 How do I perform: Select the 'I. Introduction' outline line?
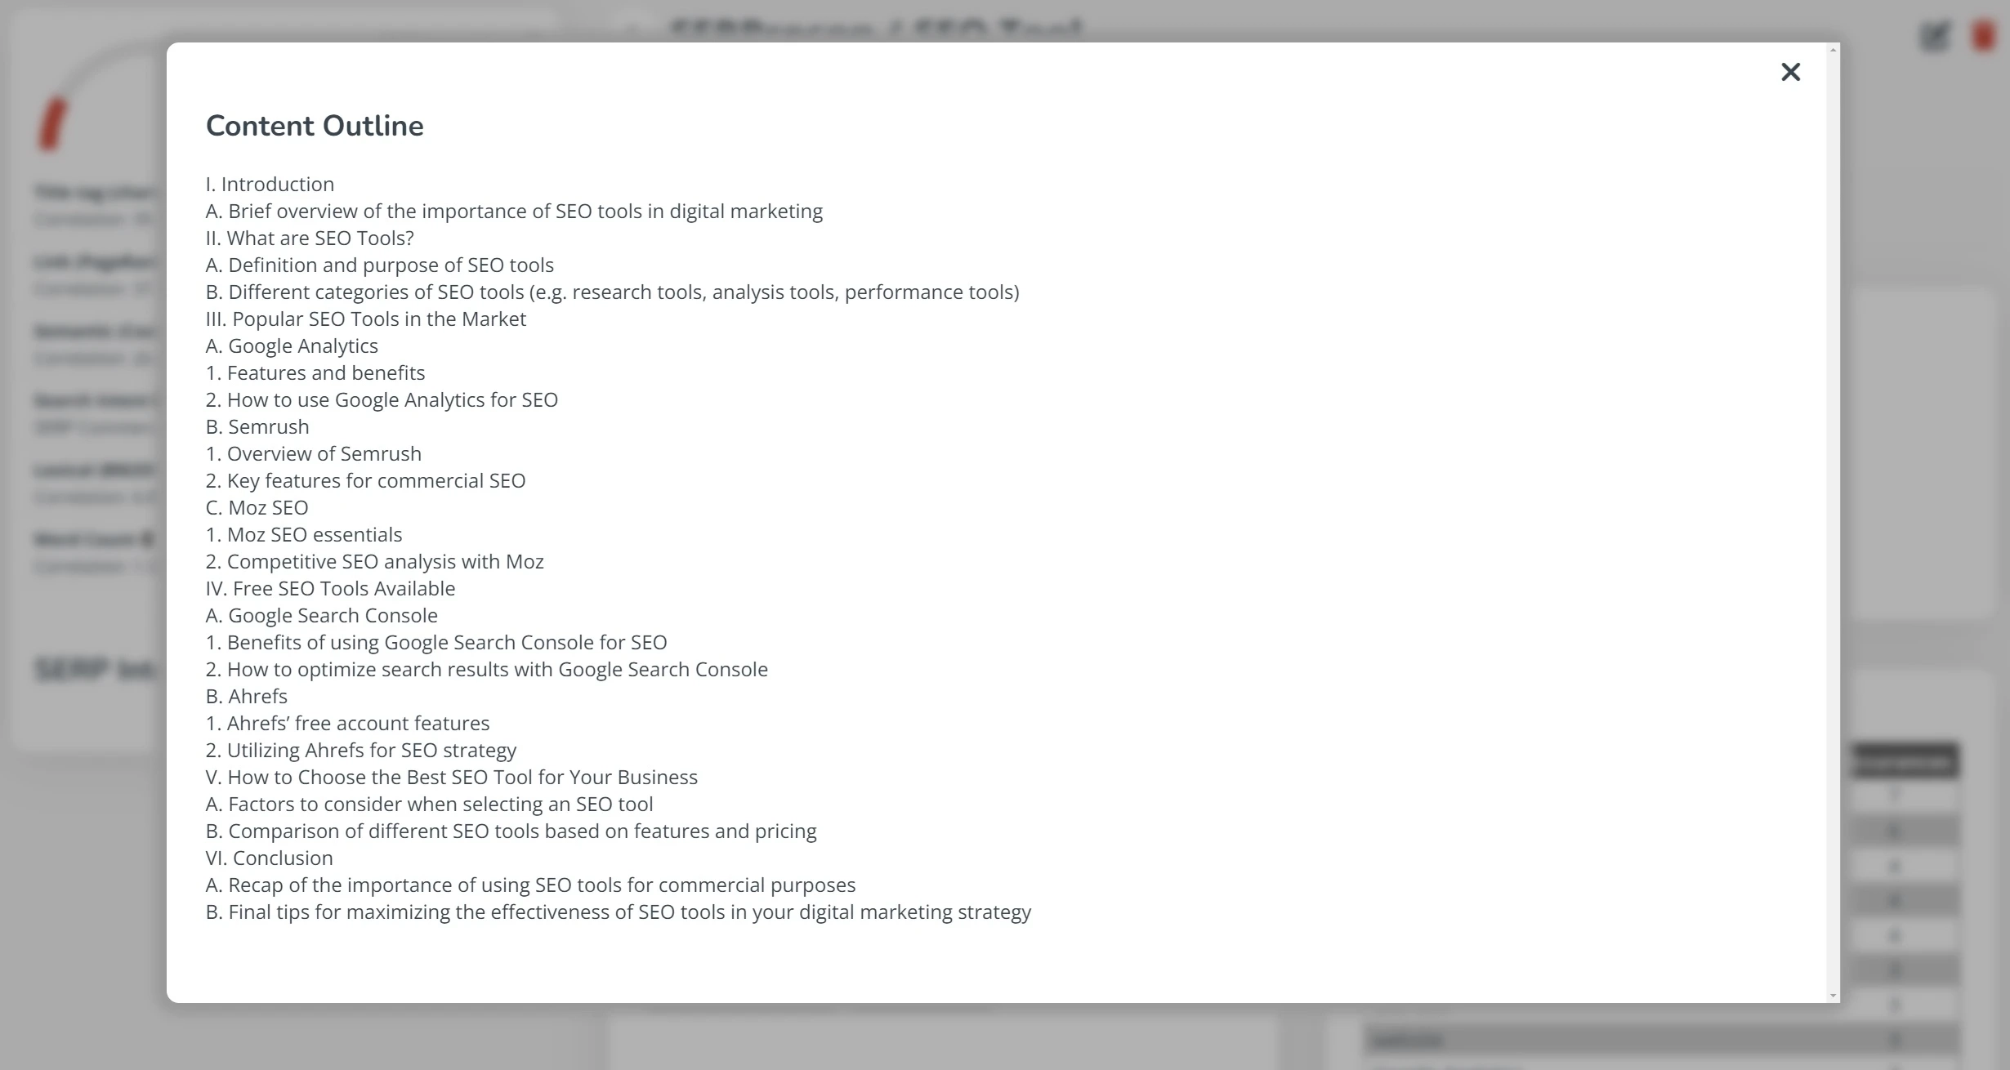tap(270, 185)
